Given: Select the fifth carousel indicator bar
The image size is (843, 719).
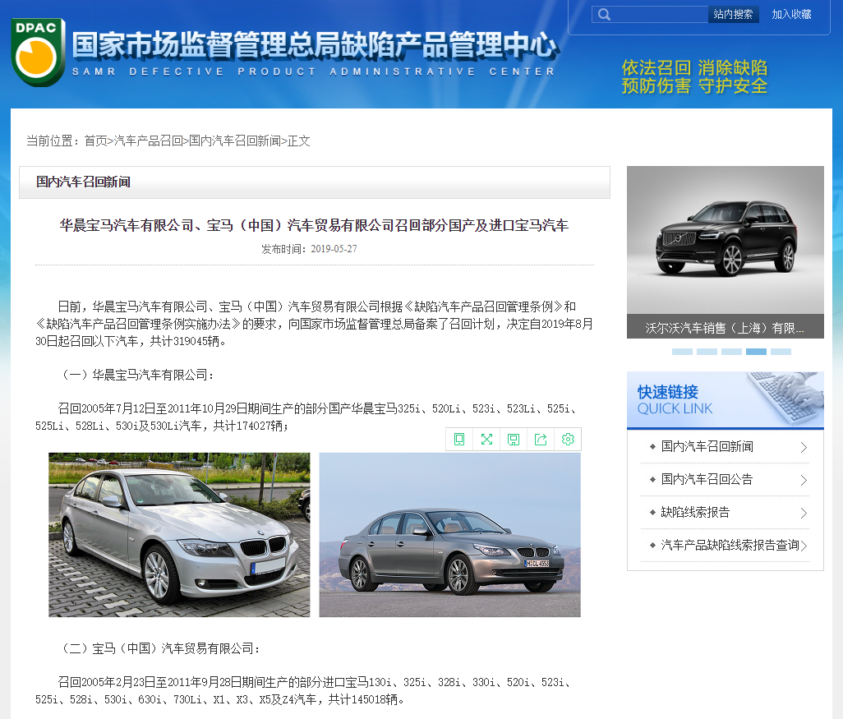Looking at the screenshot, I should tap(781, 352).
